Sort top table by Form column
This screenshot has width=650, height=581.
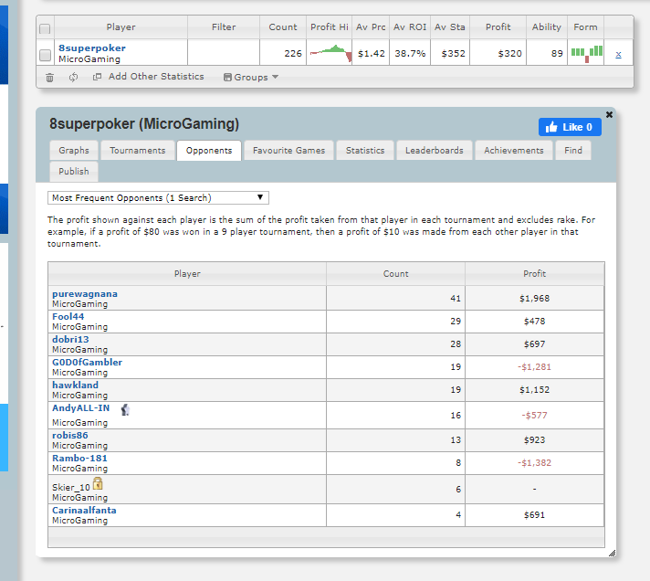(585, 27)
